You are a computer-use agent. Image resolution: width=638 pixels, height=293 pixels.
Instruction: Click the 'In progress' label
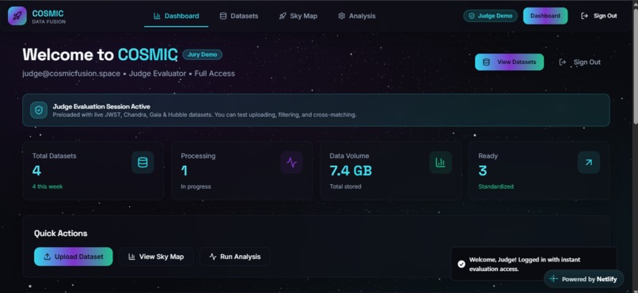[x=196, y=186]
